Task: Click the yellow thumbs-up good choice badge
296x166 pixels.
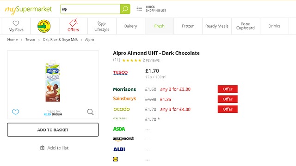Action: pyautogui.click(x=44, y=26)
